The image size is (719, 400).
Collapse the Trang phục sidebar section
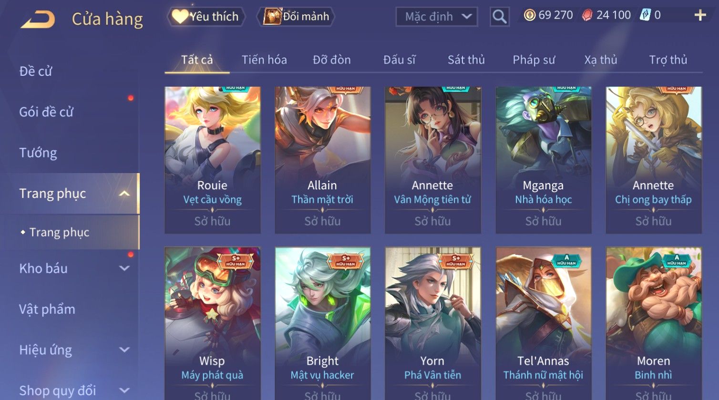(124, 194)
